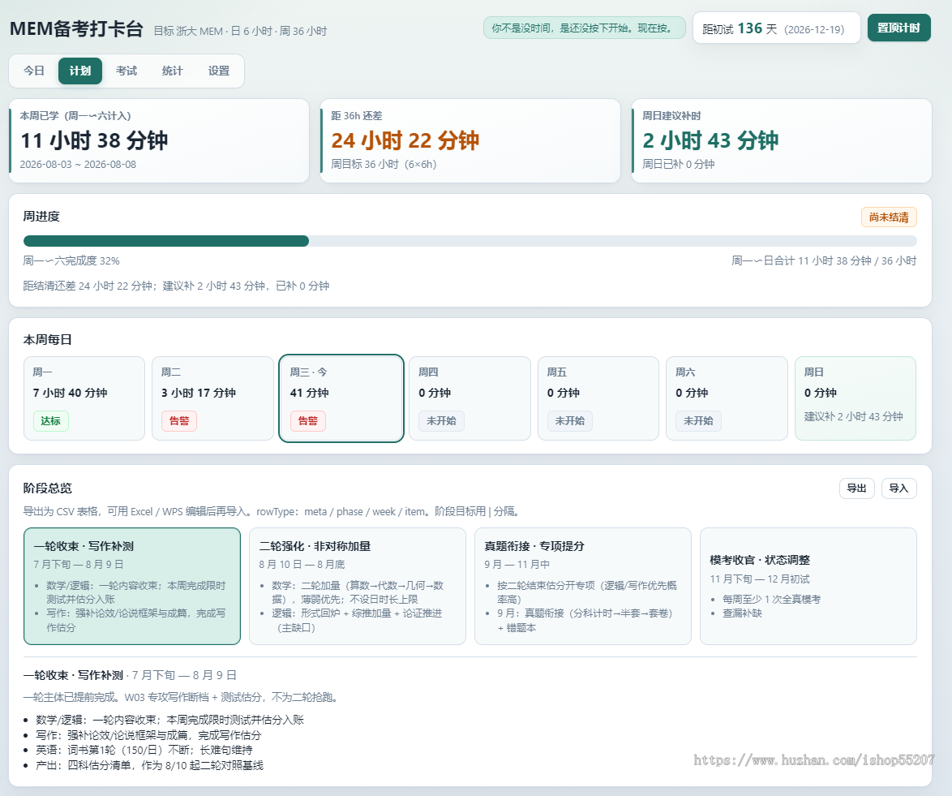Click the line starting 距结清还差
Image resolution: width=952 pixels, height=796 pixels.
(x=176, y=286)
